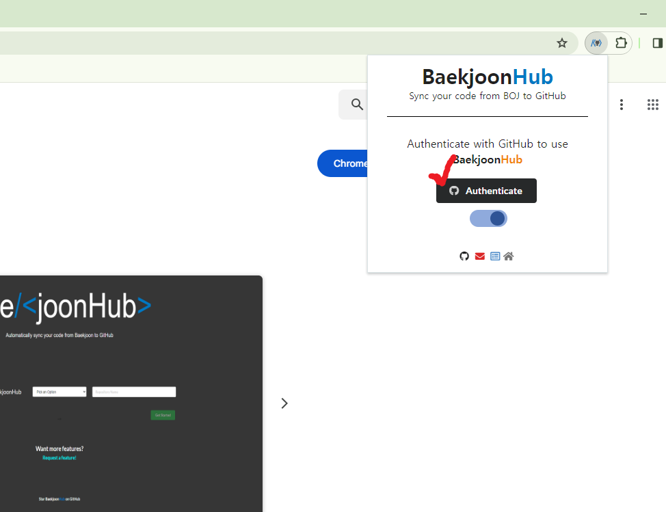Click 'Authenticate with GitHub to use' text

tap(488, 144)
